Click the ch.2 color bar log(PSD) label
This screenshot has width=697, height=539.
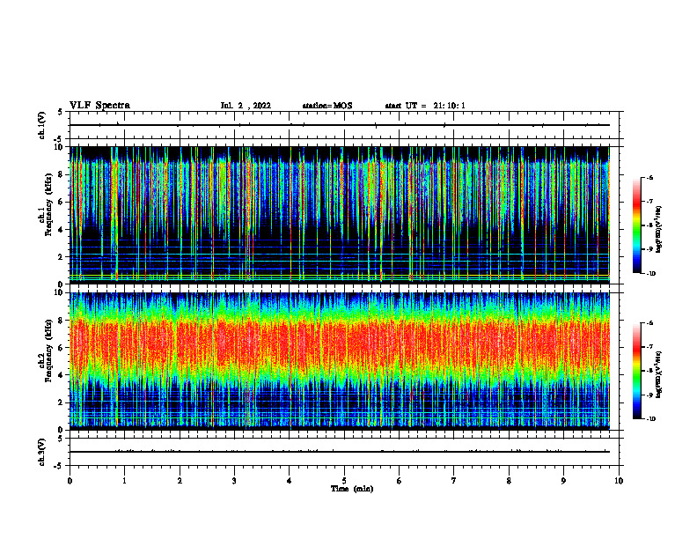659,374
